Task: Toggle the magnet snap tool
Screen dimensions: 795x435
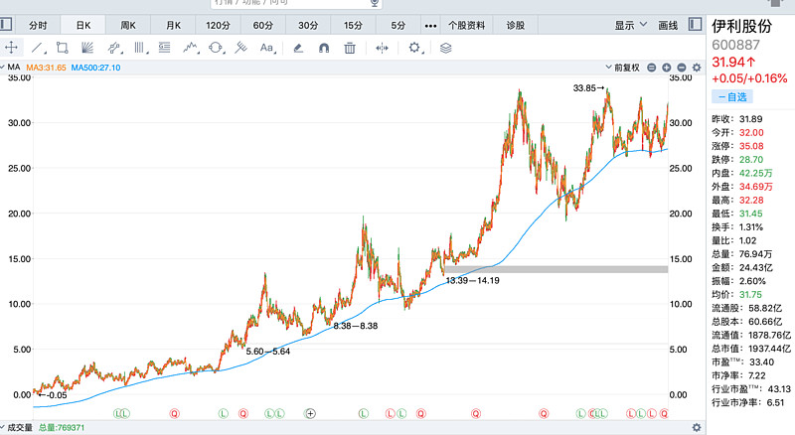Action: [x=324, y=47]
